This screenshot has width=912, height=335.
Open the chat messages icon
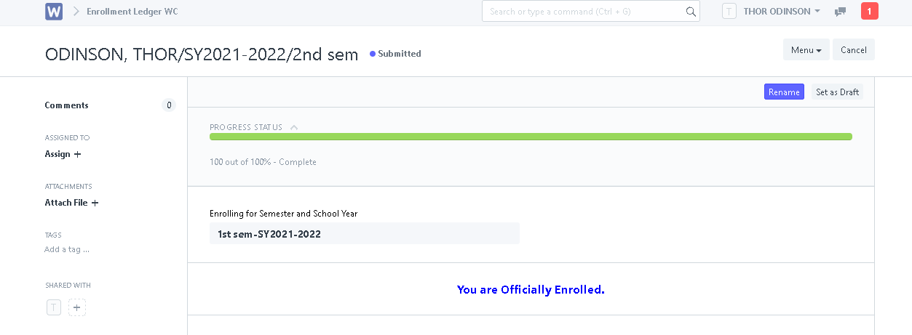pyautogui.click(x=840, y=12)
